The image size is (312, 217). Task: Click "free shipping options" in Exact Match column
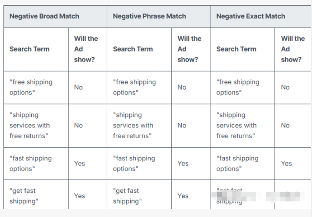point(238,87)
